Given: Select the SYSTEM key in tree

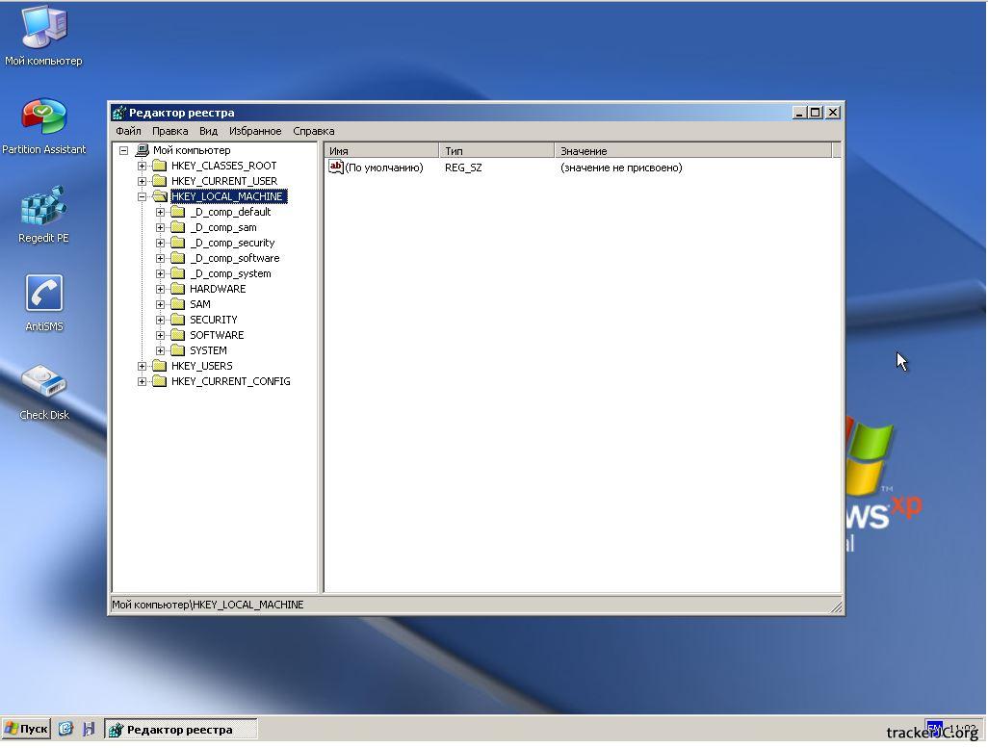Looking at the screenshot, I should click(208, 350).
